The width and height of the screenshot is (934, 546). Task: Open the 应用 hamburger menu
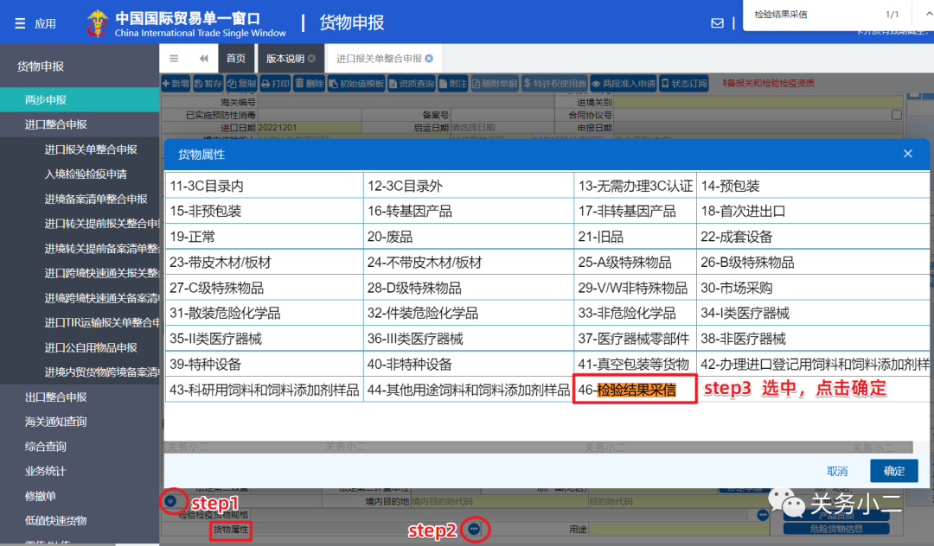(x=35, y=23)
